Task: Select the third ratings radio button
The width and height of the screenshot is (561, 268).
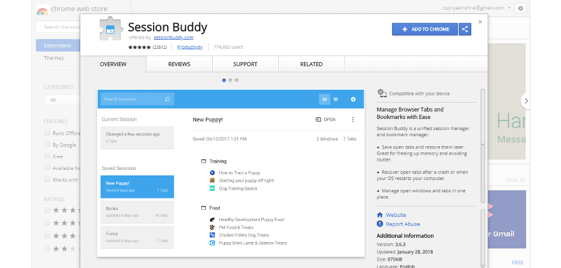Action: pyautogui.click(x=47, y=236)
